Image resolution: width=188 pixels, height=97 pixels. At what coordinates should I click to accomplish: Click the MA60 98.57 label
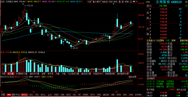coord(76,2)
